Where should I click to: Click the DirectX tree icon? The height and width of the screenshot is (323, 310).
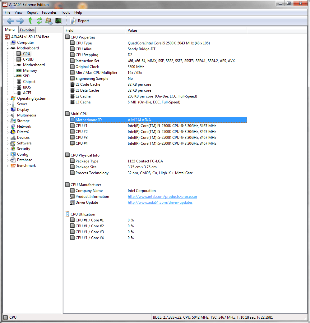click(13, 132)
